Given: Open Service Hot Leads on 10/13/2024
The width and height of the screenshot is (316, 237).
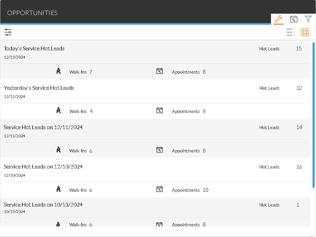Looking at the screenshot, I should pos(43,205).
